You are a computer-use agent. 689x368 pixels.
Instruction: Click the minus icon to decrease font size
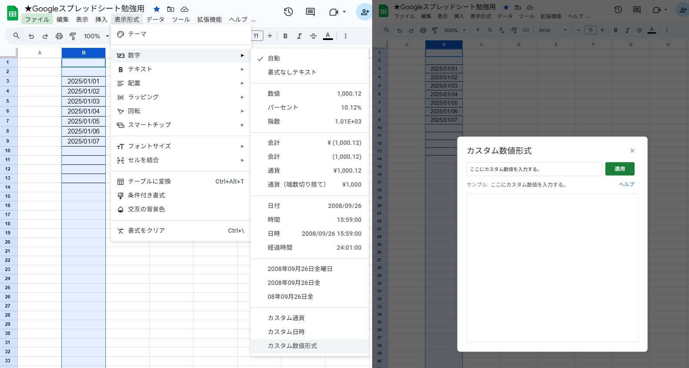click(x=578, y=30)
